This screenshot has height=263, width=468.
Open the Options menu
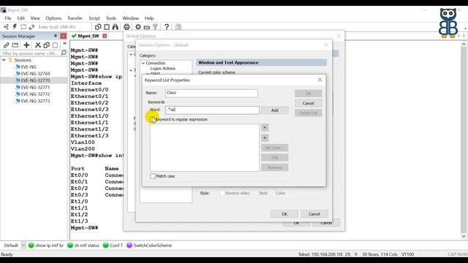coord(53,18)
